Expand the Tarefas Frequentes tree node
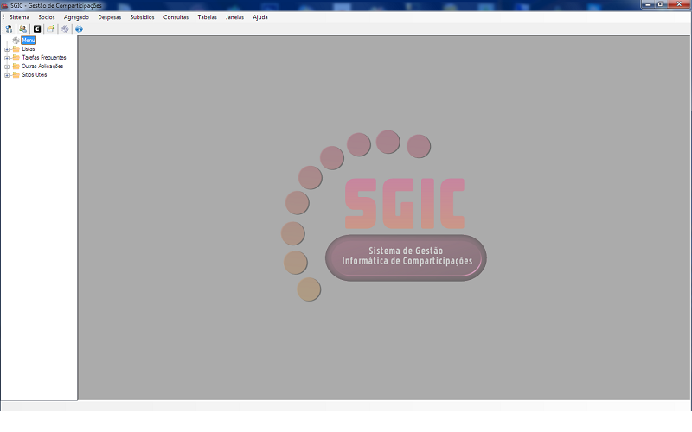This screenshot has height=432, width=692. coord(6,58)
